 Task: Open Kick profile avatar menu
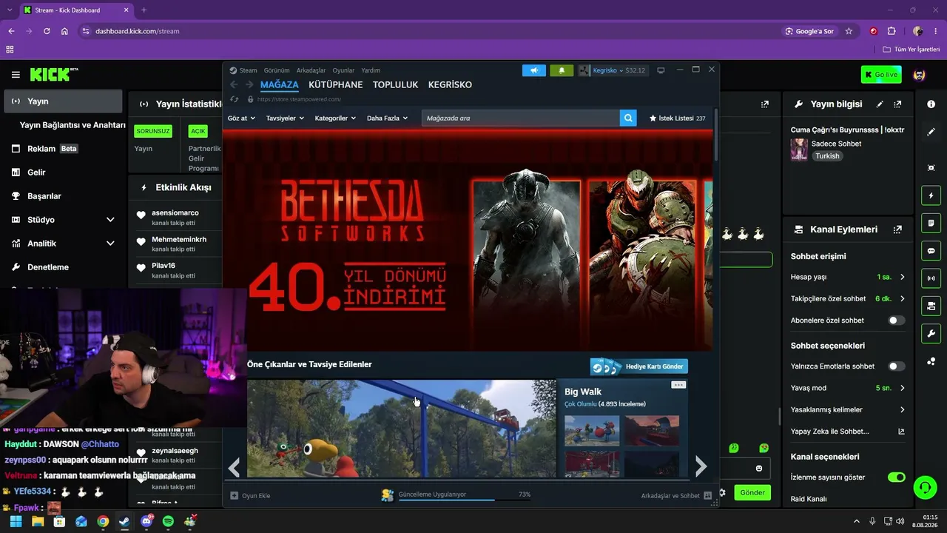point(920,75)
